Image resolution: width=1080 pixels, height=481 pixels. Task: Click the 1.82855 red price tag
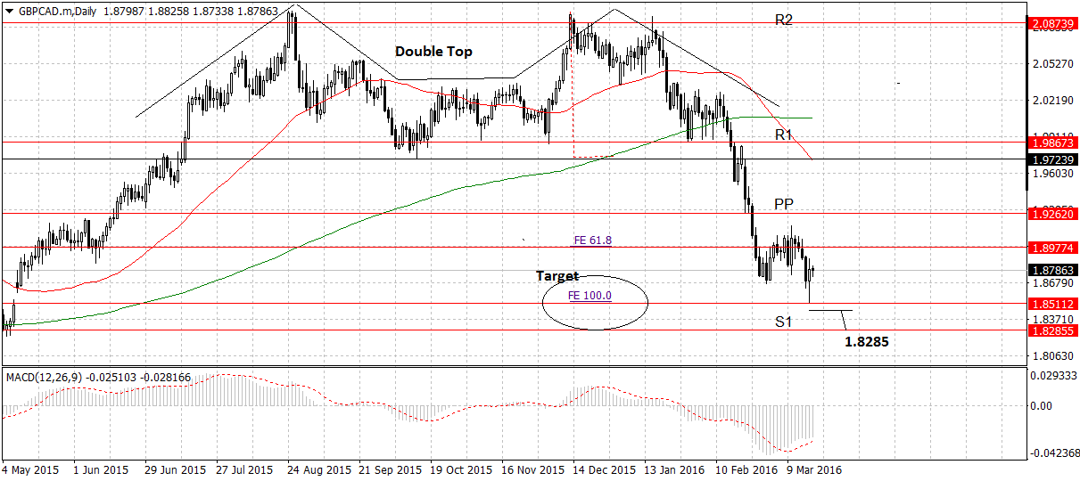click(x=1052, y=330)
